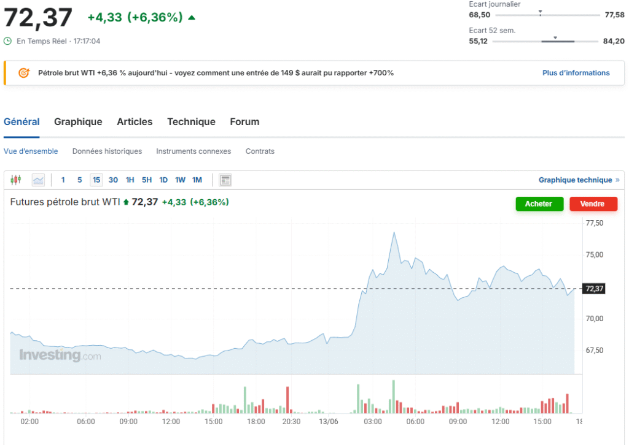Open the Général tab
Viewport: 629px width, 445px height.
(21, 121)
